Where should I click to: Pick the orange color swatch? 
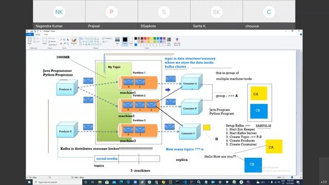(149, 39)
